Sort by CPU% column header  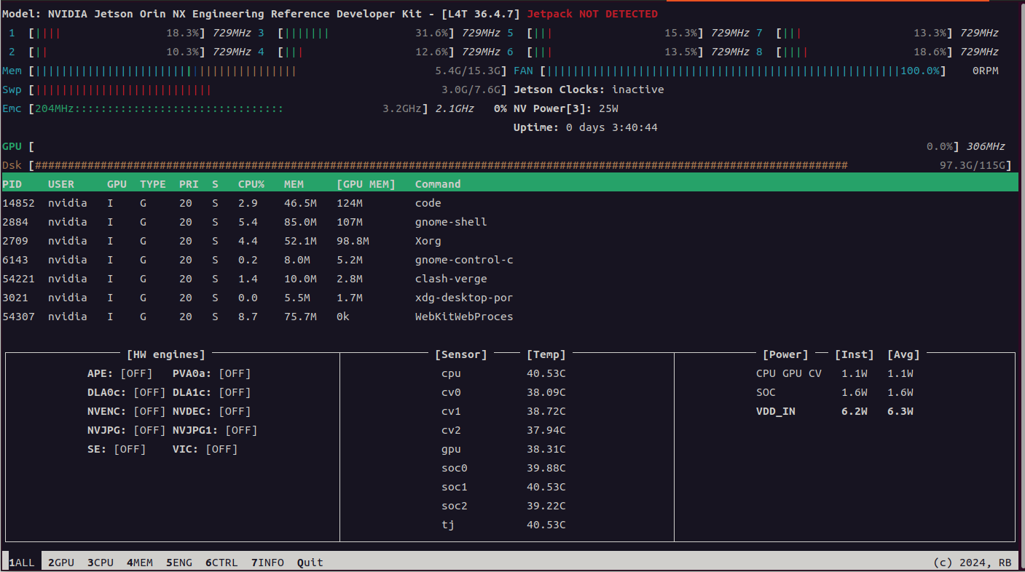coord(251,184)
